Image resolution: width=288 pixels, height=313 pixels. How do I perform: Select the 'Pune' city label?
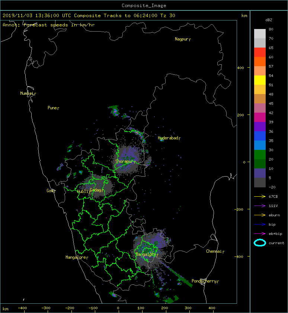(52, 108)
